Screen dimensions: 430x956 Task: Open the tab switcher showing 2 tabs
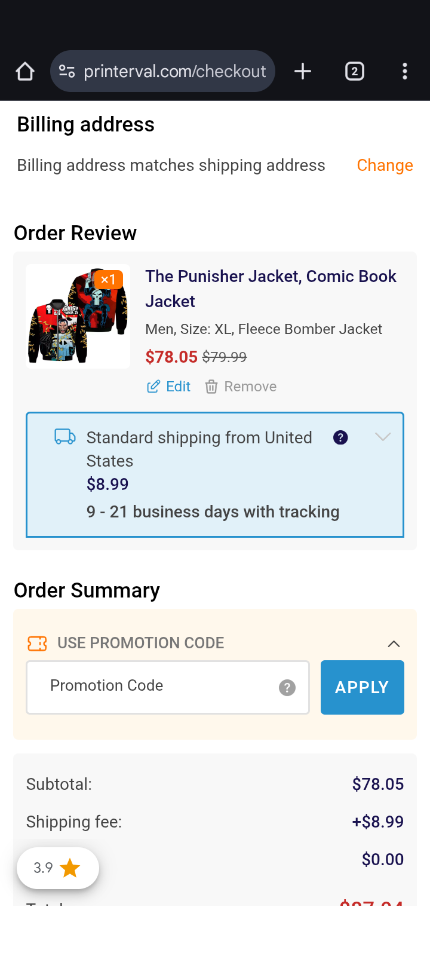354,72
